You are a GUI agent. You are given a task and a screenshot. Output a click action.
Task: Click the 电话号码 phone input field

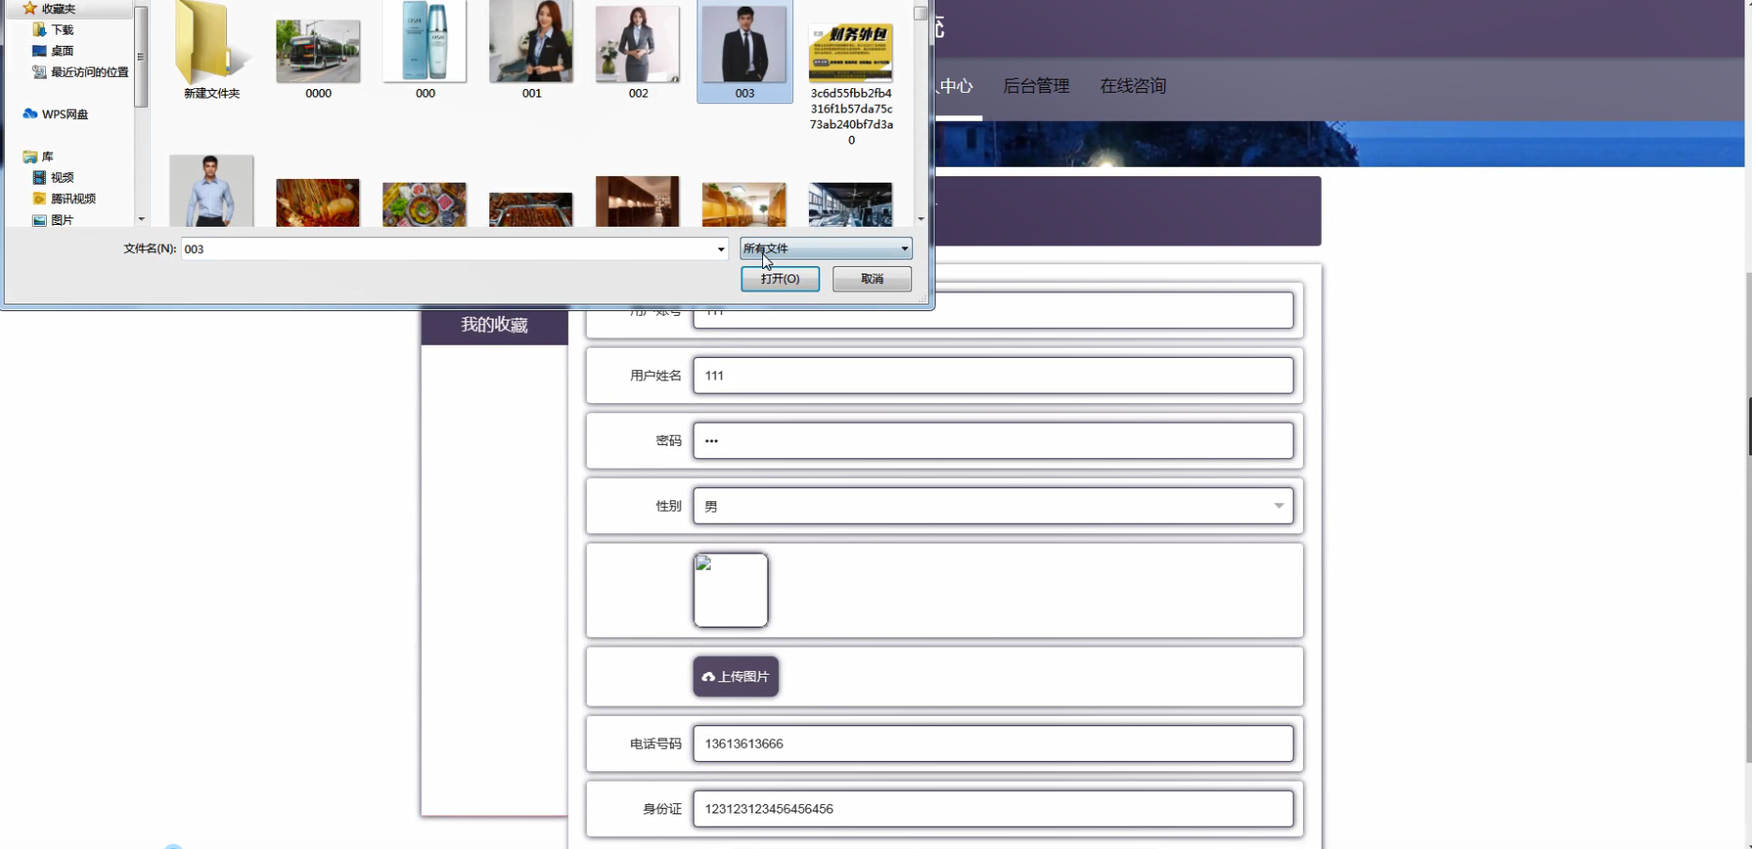[x=993, y=744]
